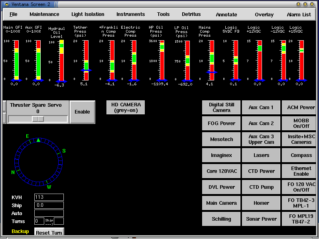The image size is (319, 239).
Task: Toggle CTD Power button
Action: [261, 171]
